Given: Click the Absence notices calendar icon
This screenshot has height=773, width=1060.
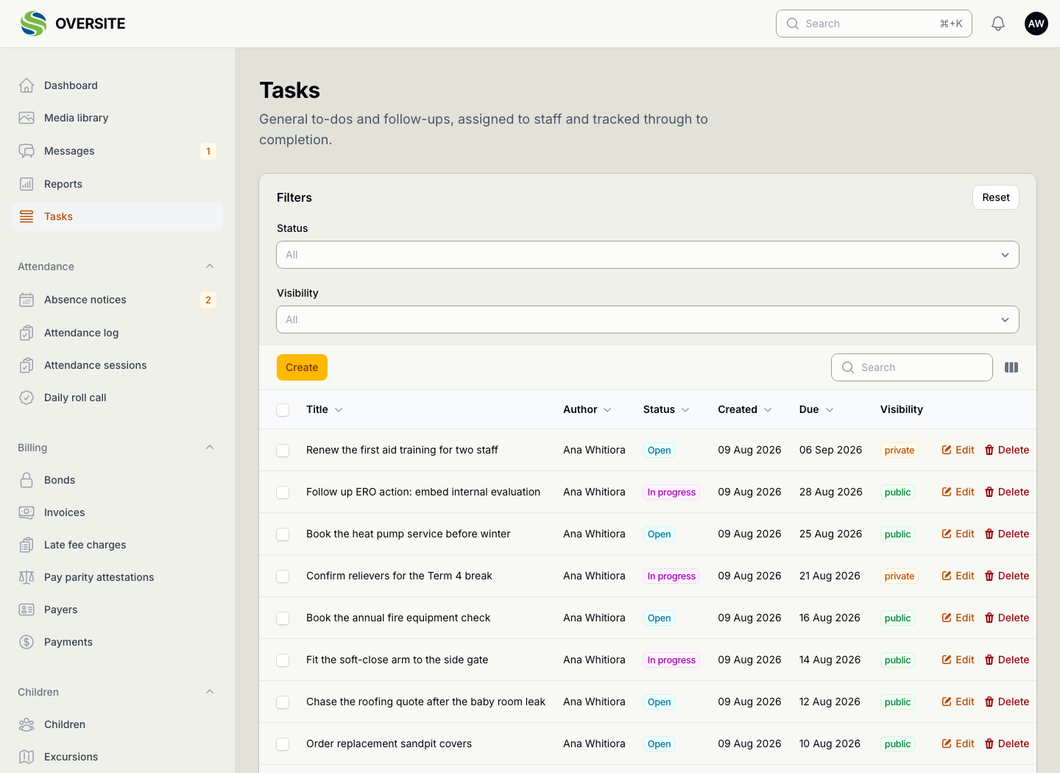Looking at the screenshot, I should [26, 300].
